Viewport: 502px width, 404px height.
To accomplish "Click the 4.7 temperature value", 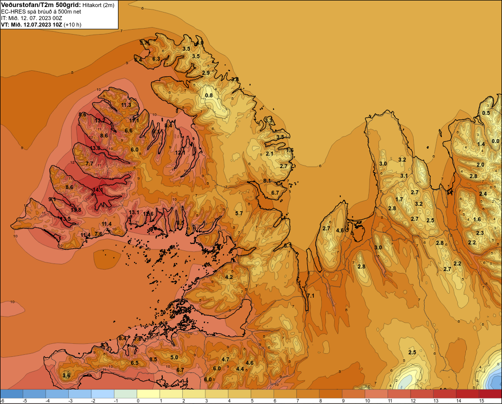I will 225,359.
